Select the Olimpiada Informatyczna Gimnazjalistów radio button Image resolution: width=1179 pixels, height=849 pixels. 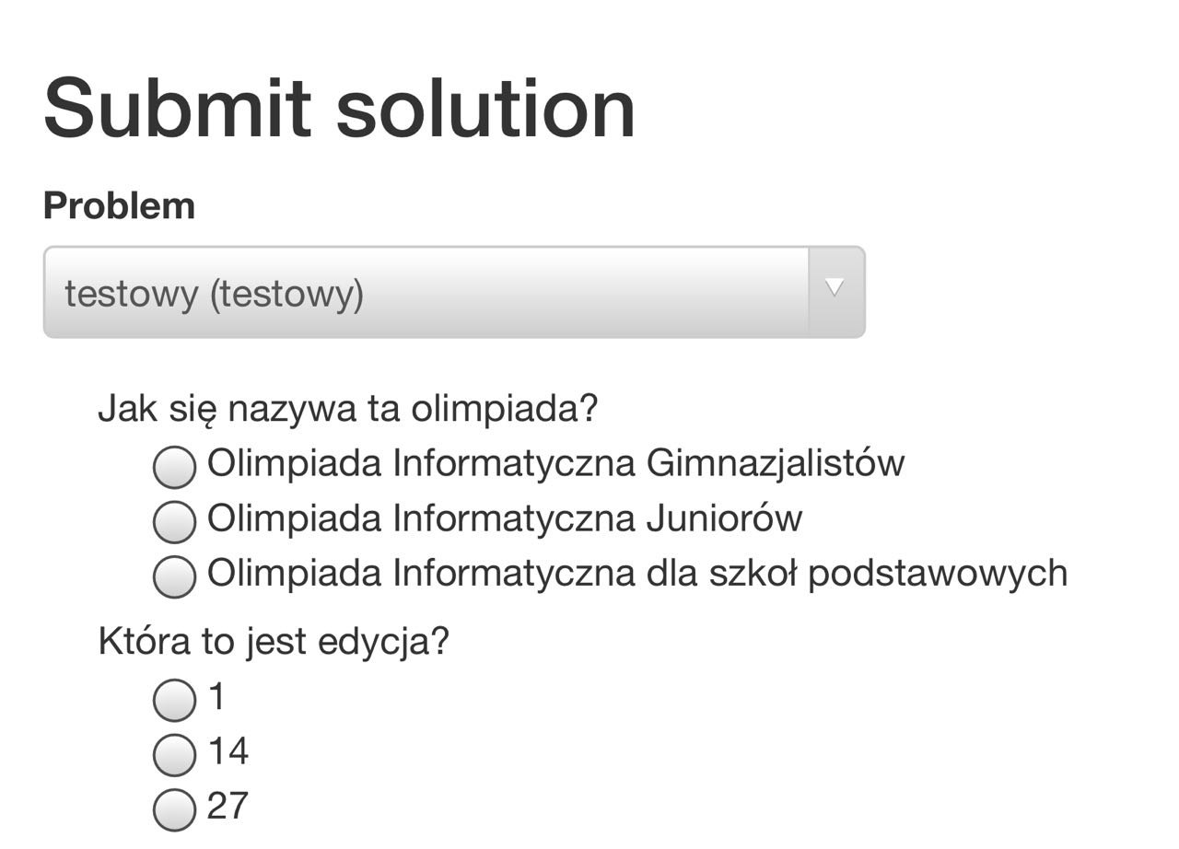click(x=174, y=467)
